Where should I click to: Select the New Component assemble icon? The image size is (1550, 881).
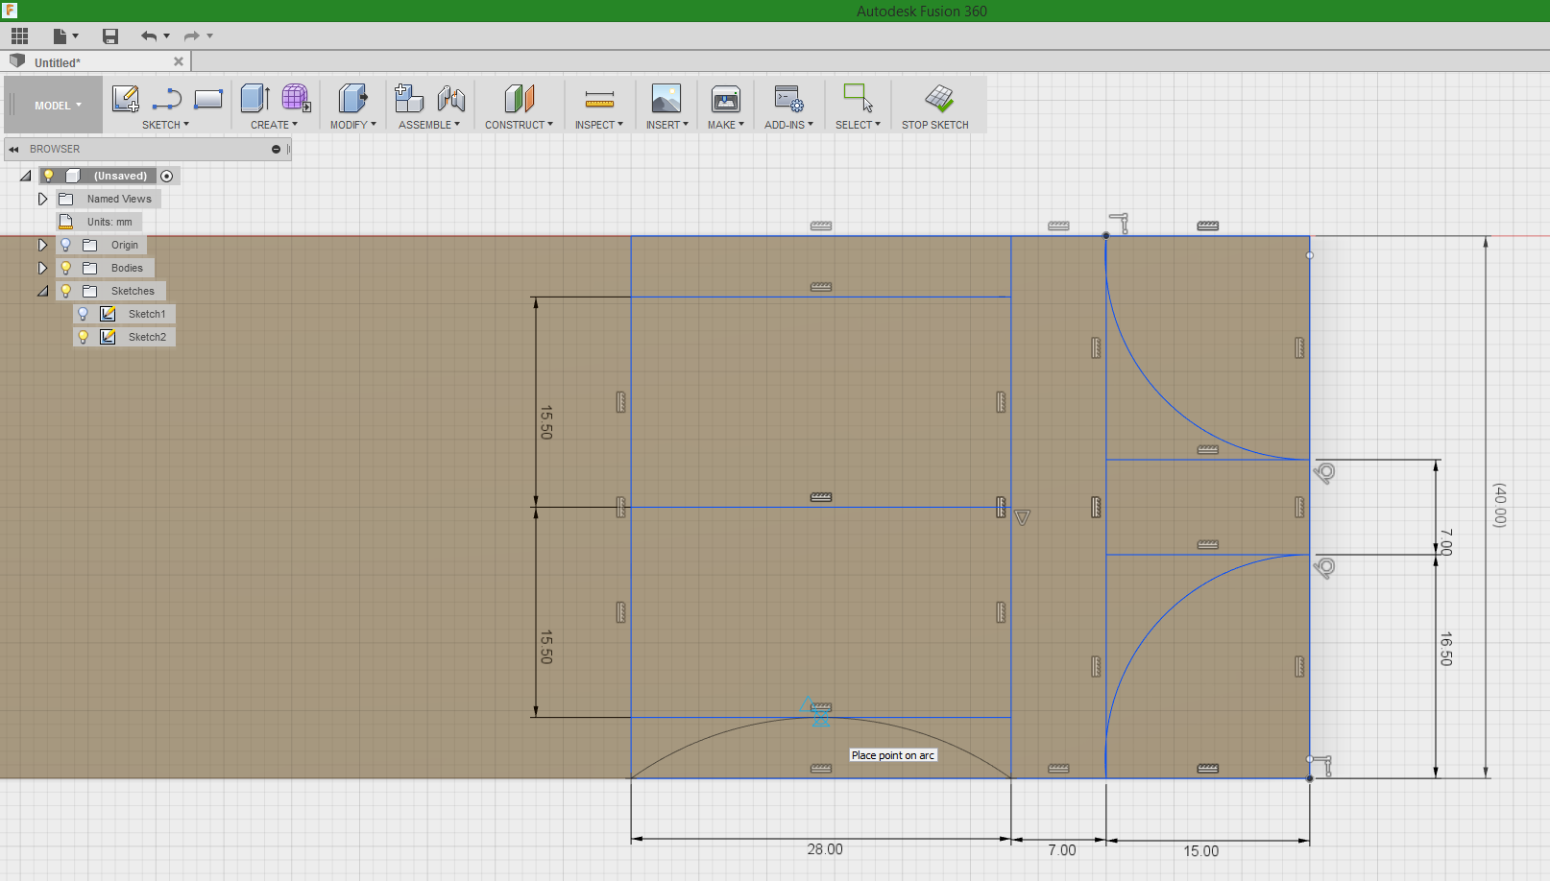(x=409, y=98)
